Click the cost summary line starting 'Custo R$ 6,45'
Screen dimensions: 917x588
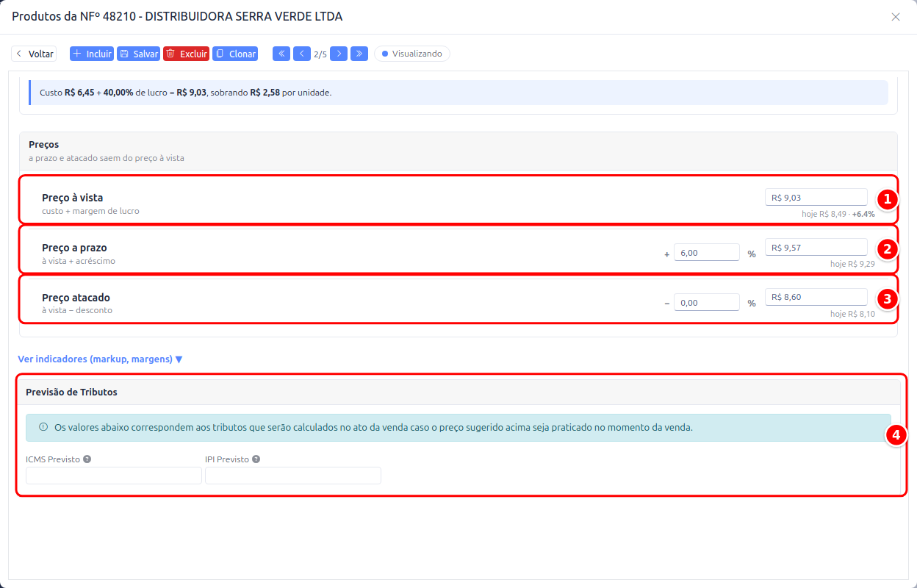[186, 93]
